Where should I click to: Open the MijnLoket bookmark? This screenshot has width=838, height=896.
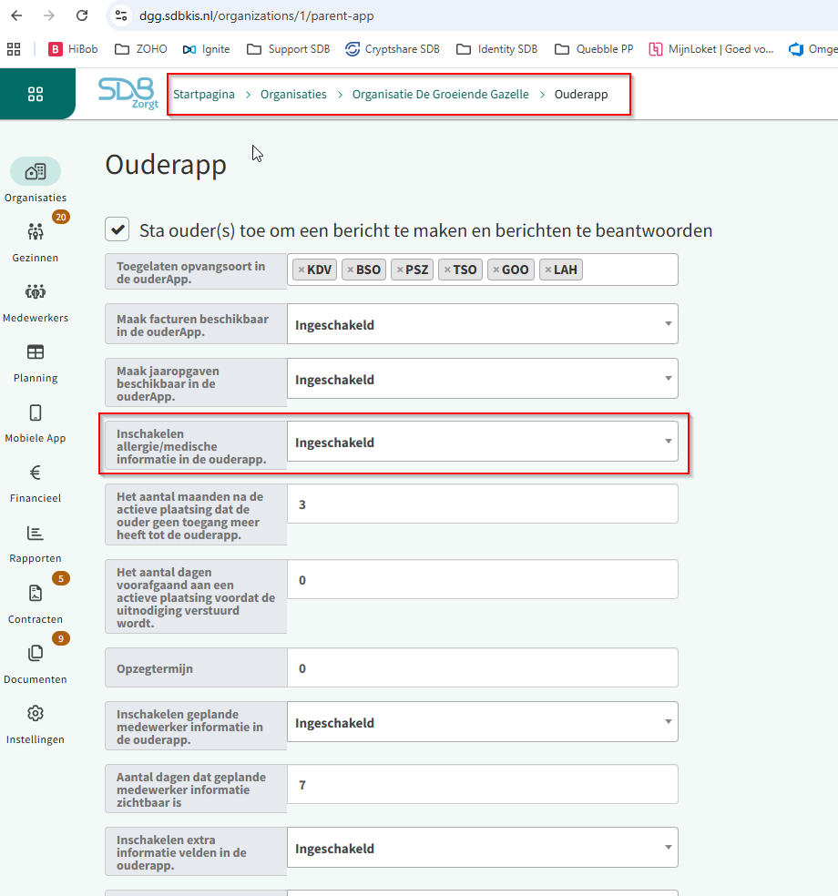tap(711, 49)
